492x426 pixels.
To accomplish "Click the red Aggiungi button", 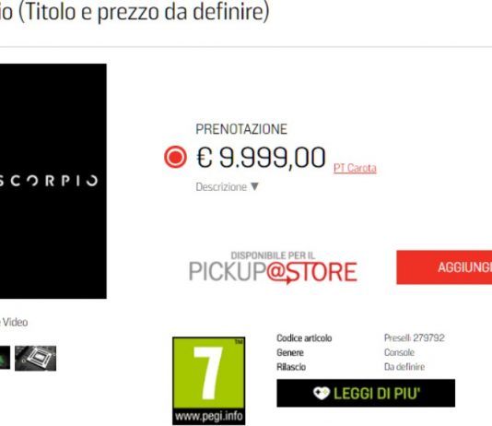I will point(444,267).
